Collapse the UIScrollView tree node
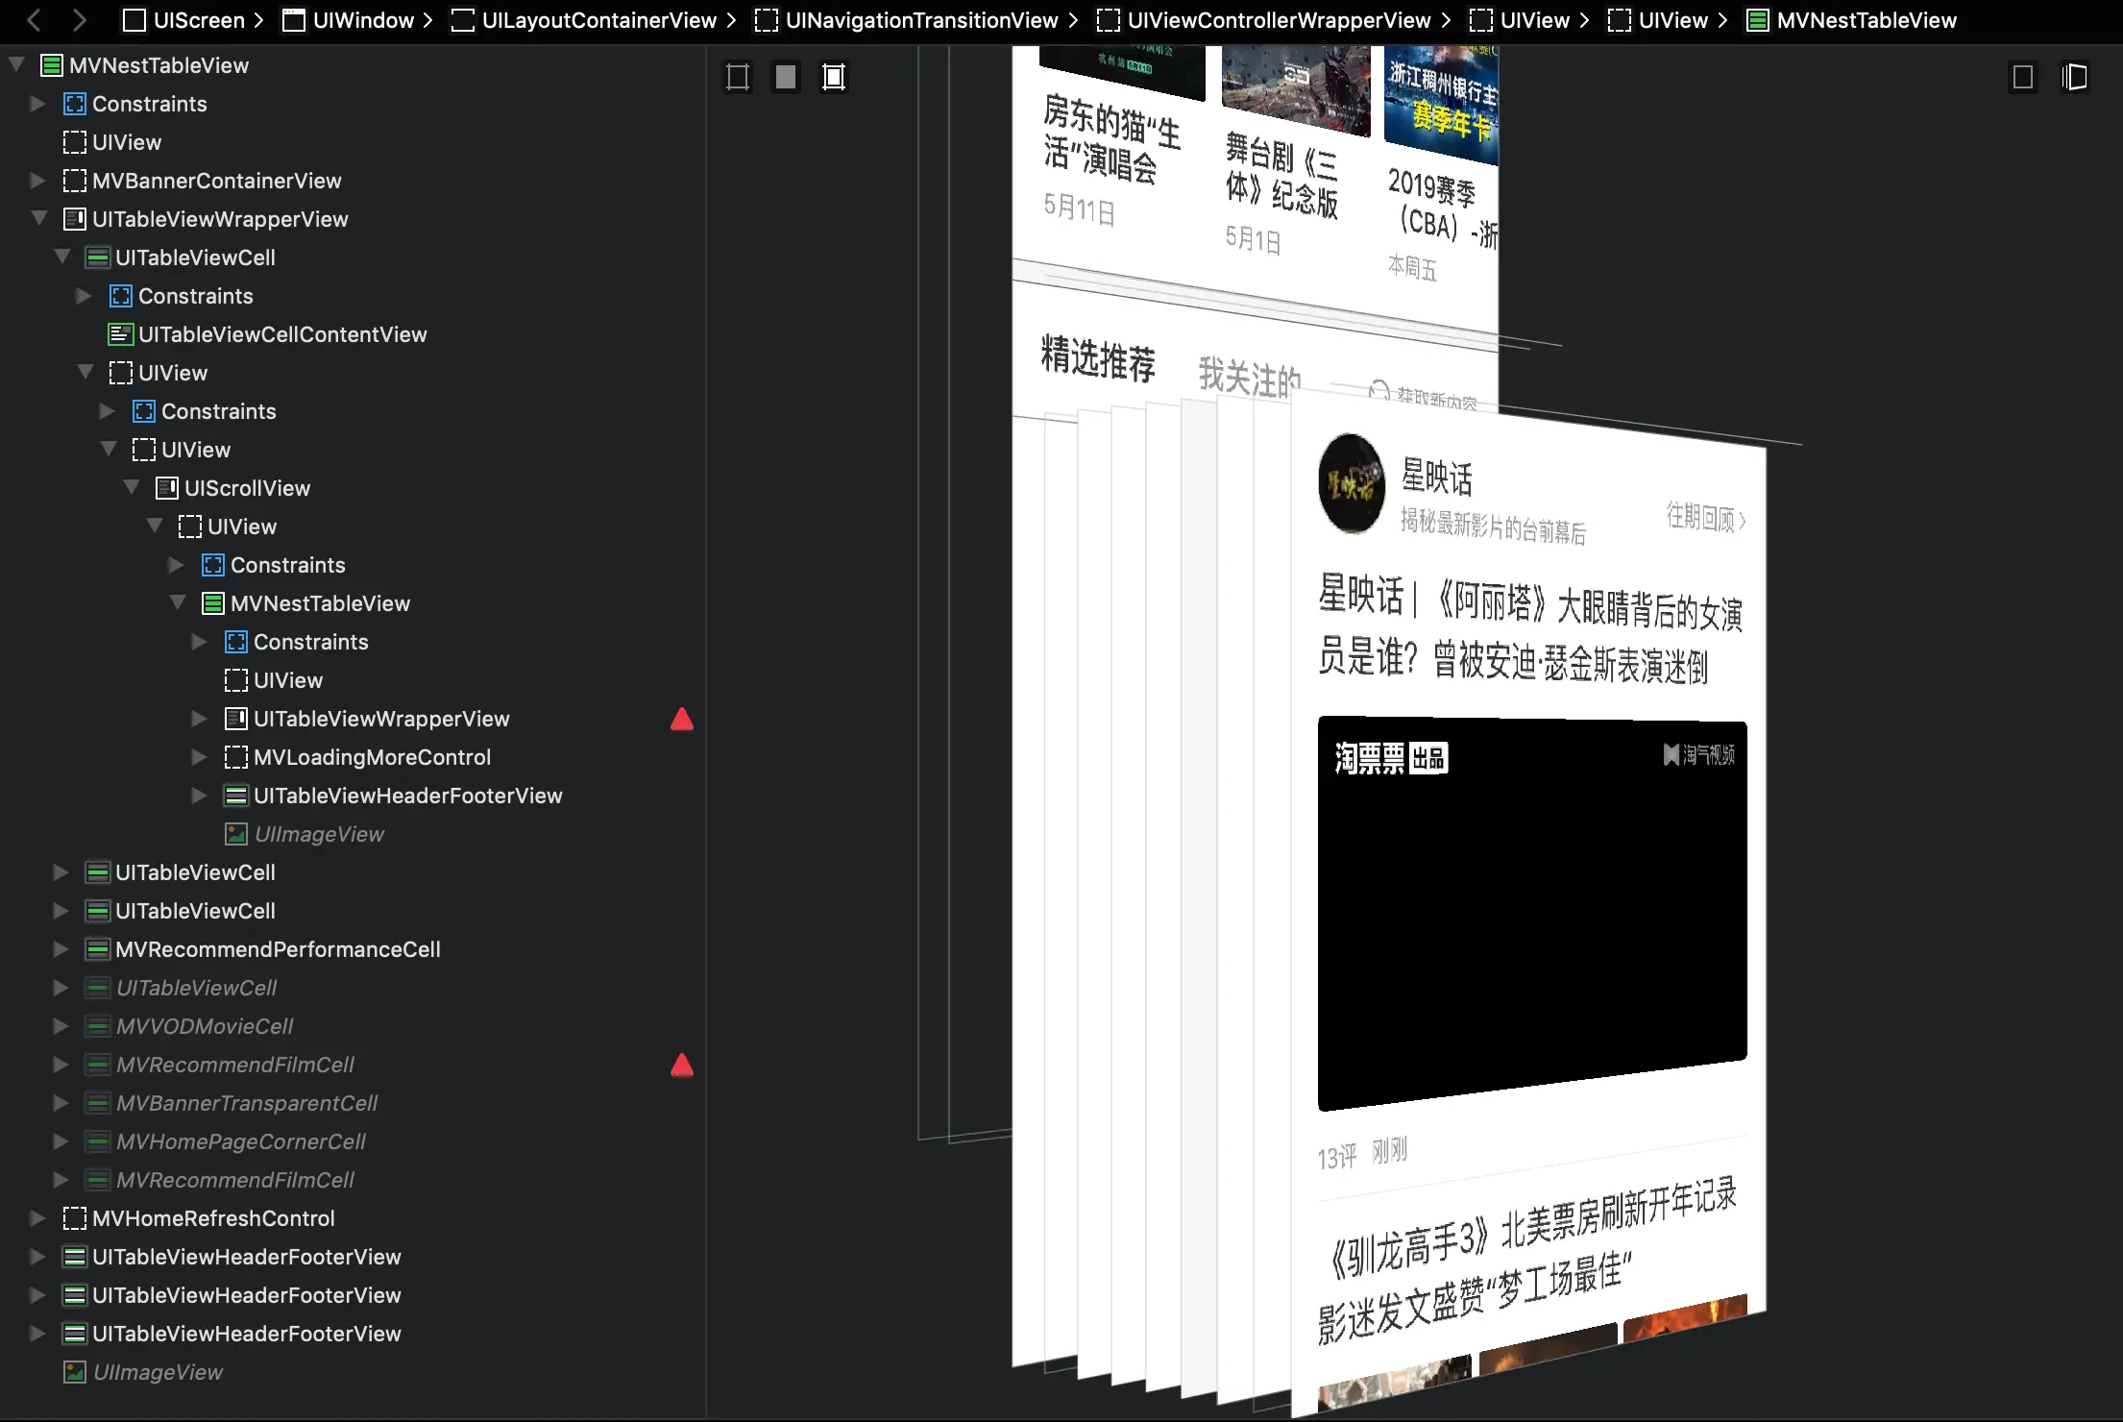This screenshot has width=2123, height=1422. pos(132,487)
